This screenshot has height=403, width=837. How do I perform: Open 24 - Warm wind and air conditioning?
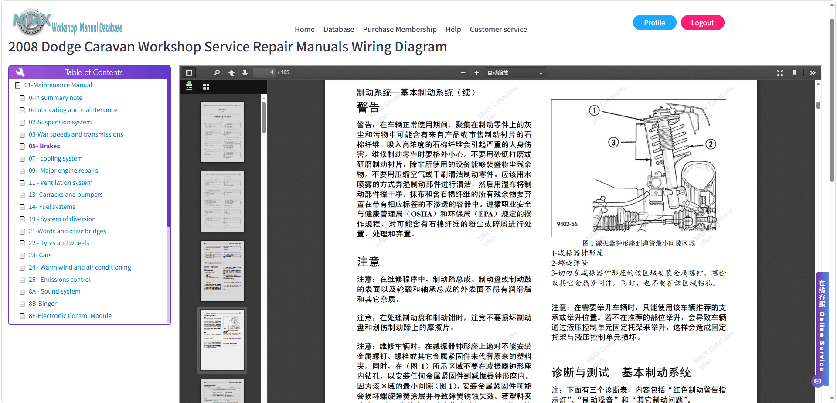pos(80,267)
